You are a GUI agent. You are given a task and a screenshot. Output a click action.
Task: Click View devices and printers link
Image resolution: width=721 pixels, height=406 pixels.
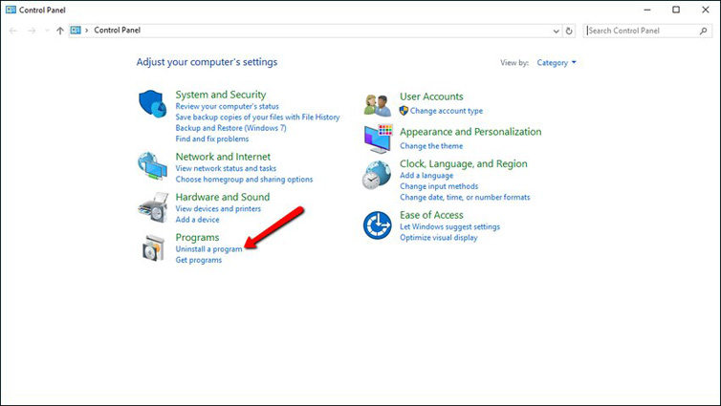218,208
